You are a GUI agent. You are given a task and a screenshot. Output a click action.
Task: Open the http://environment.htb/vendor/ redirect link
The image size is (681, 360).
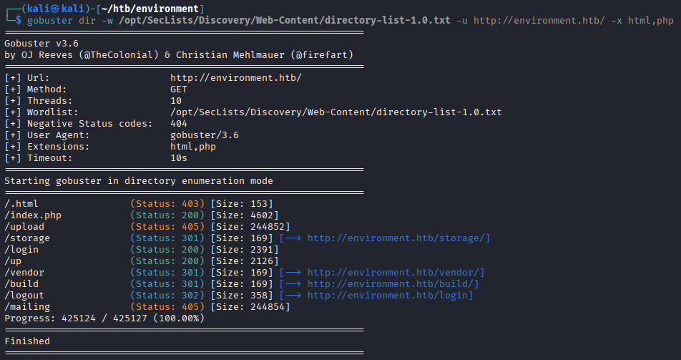[396, 273]
